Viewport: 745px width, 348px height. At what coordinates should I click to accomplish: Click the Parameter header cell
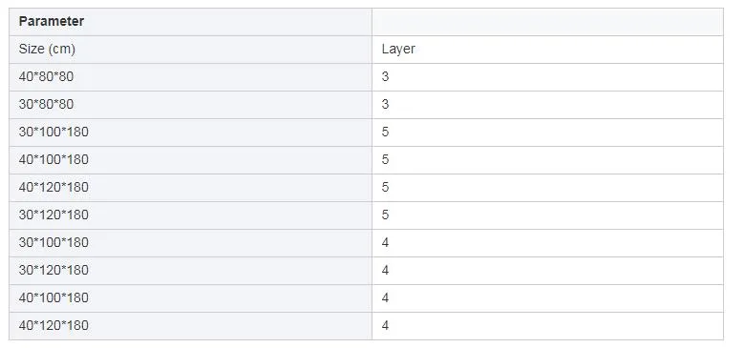point(190,22)
